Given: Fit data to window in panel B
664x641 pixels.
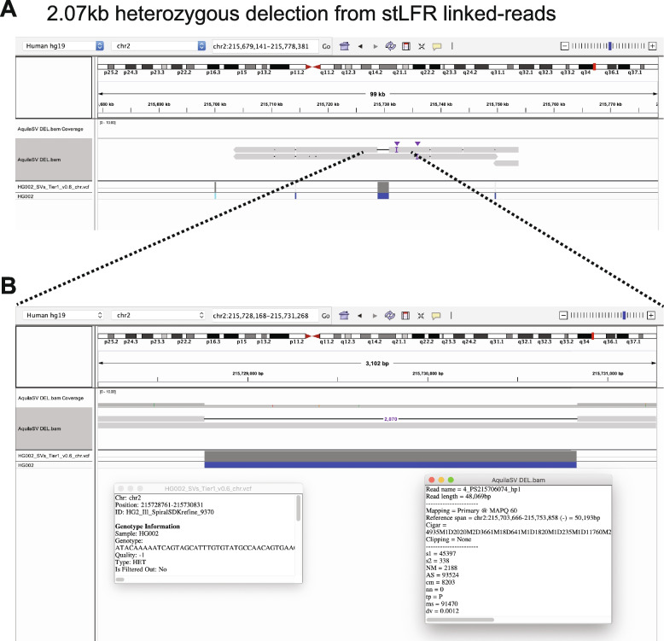Looking at the screenshot, I should click(x=421, y=316).
